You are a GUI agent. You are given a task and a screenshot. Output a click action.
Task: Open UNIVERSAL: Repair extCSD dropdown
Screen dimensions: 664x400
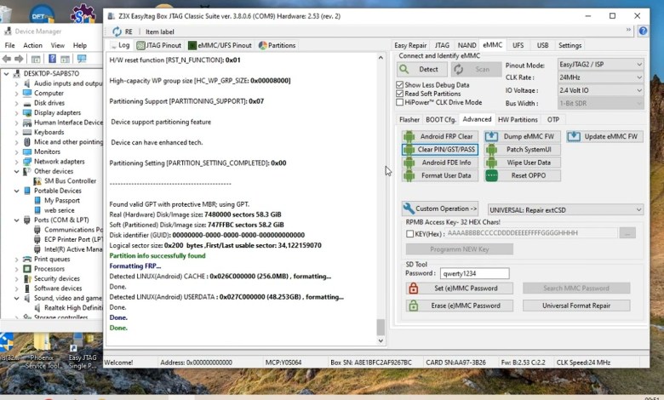[565, 210]
